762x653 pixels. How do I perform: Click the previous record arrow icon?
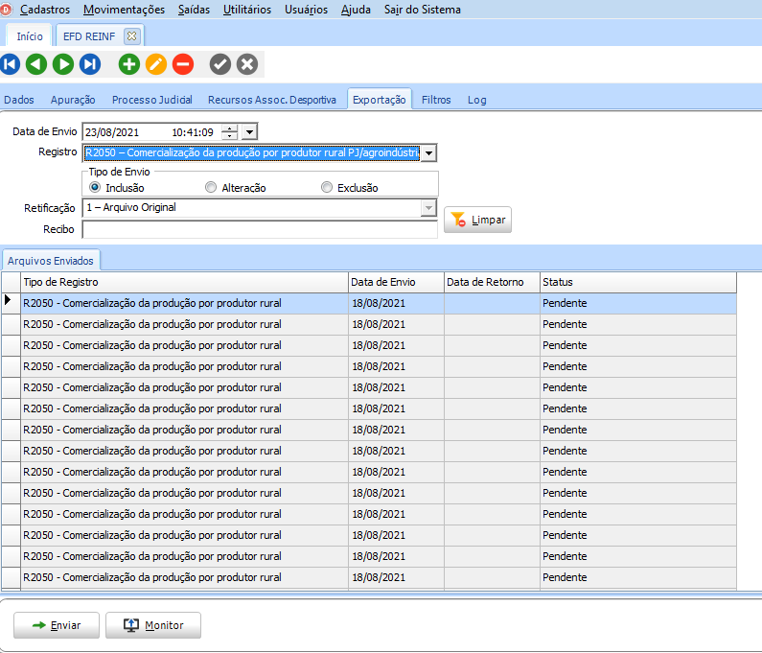coord(36,64)
